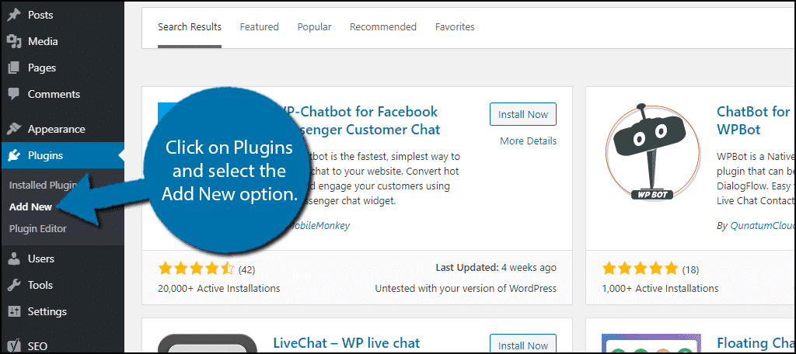Select the Users person icon
This screenshot has width=796, height=354.
point(14,259)
